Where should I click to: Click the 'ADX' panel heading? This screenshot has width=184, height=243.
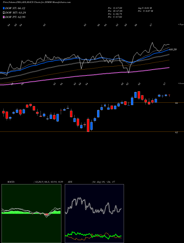click(x=70, y=182)
